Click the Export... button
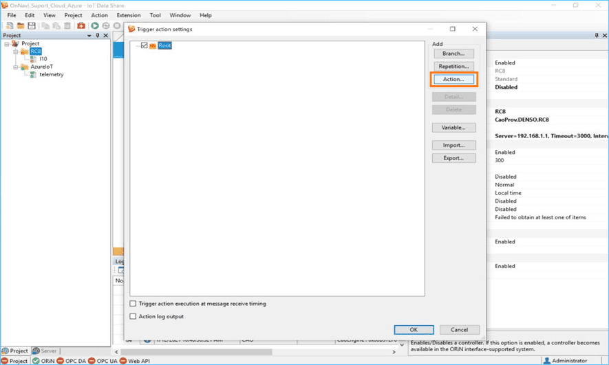609x365 pixels. 453,158
